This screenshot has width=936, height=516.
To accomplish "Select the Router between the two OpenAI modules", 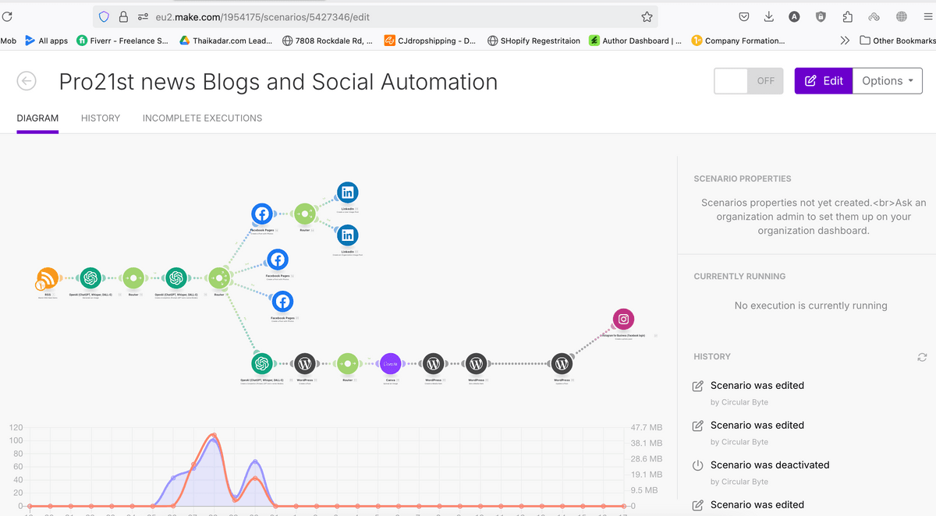I will coord(133,278).
